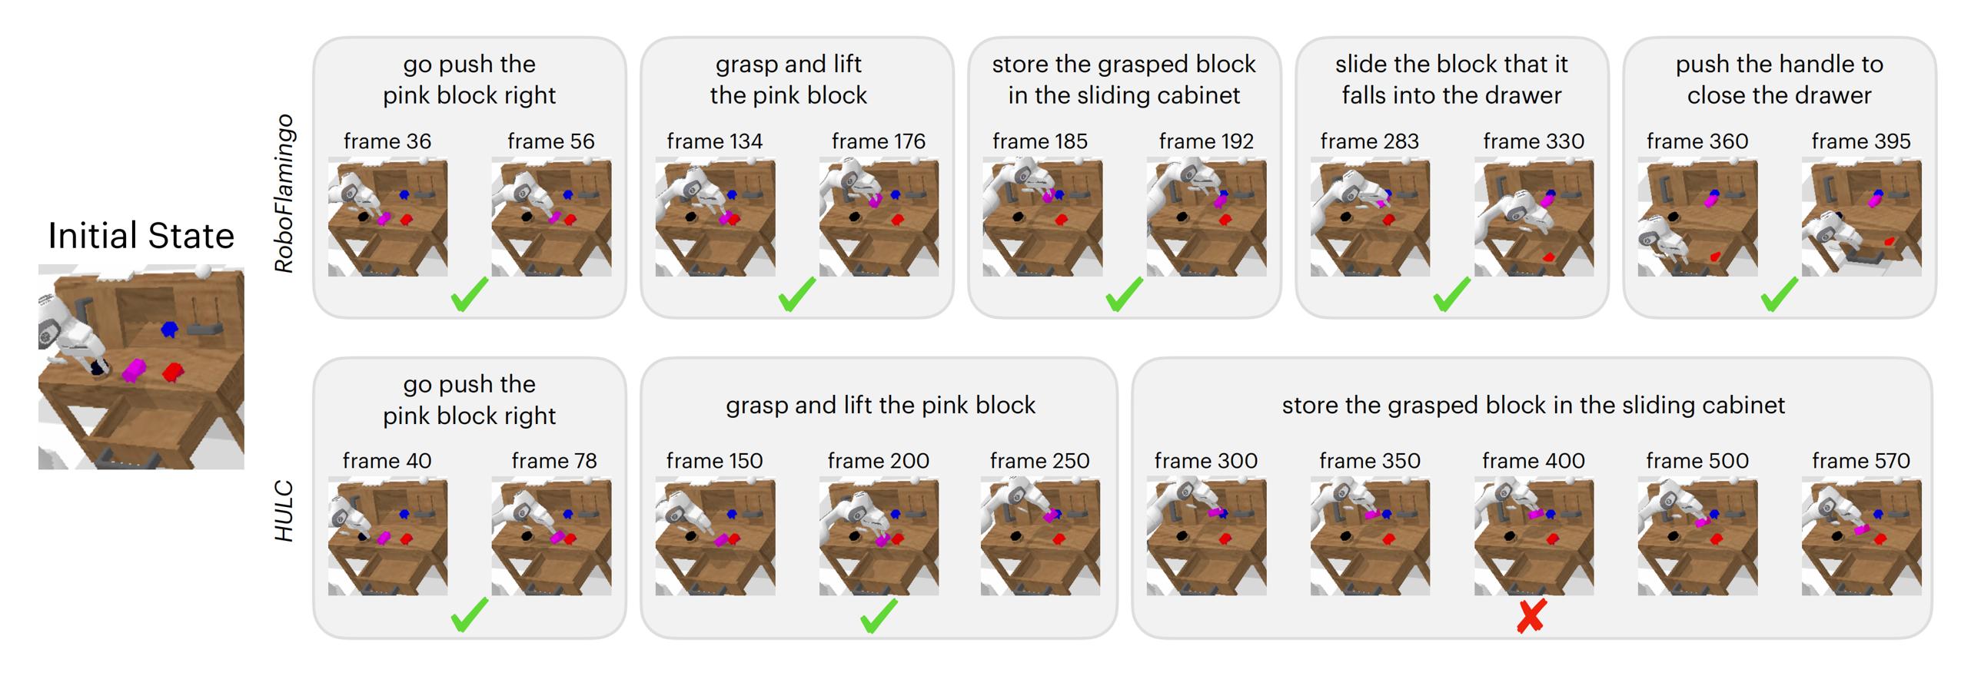Viewport: 1971px width, 676px height.
Task: Click green checkmark under slide the block task
Action: coord(1452,296)
